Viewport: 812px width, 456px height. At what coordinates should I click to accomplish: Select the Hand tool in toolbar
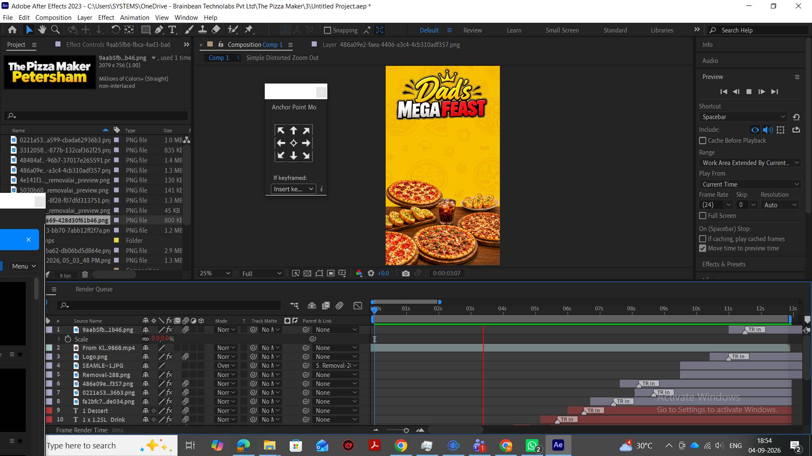42,30
